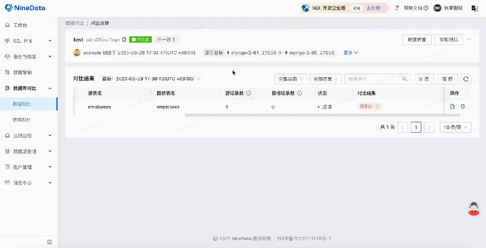Click the SQL 开发 monitor icon
Image resolution: width=486 pixels, height=248 pixels.
8,41
